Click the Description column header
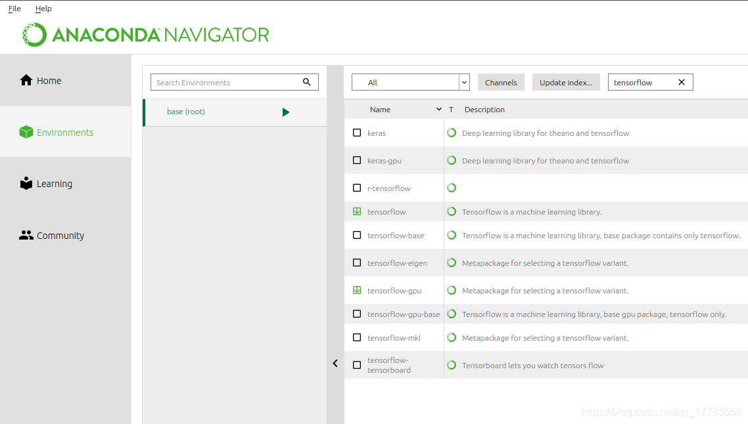748x424 pixels. click(x=484, y=110)
